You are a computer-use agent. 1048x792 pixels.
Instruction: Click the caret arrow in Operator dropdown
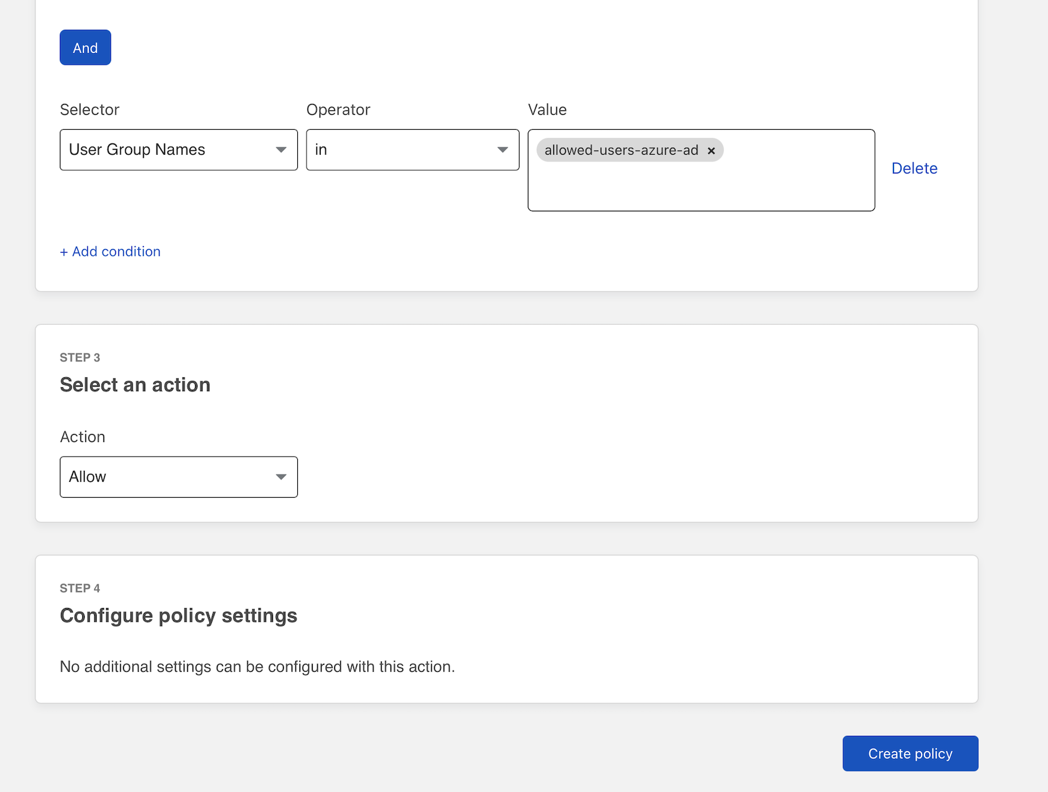503,150
